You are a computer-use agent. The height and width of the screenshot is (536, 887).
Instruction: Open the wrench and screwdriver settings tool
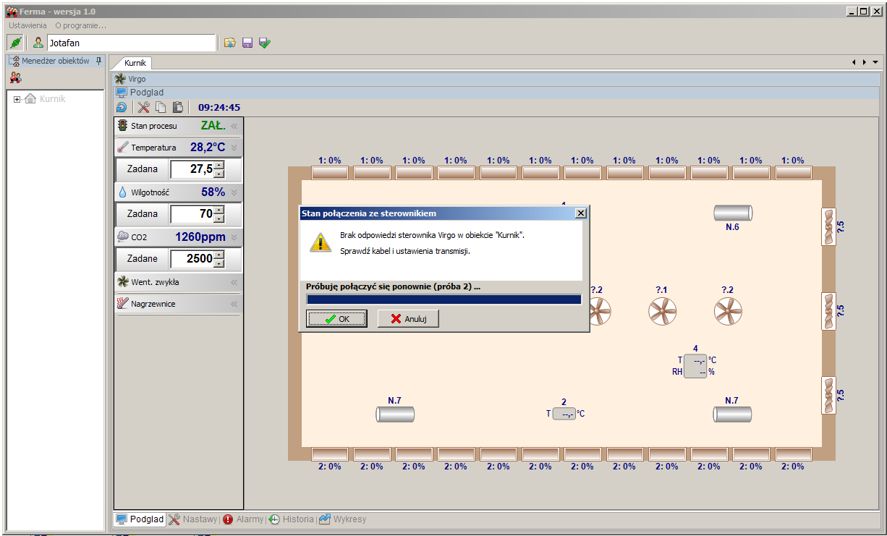(143, 107)
